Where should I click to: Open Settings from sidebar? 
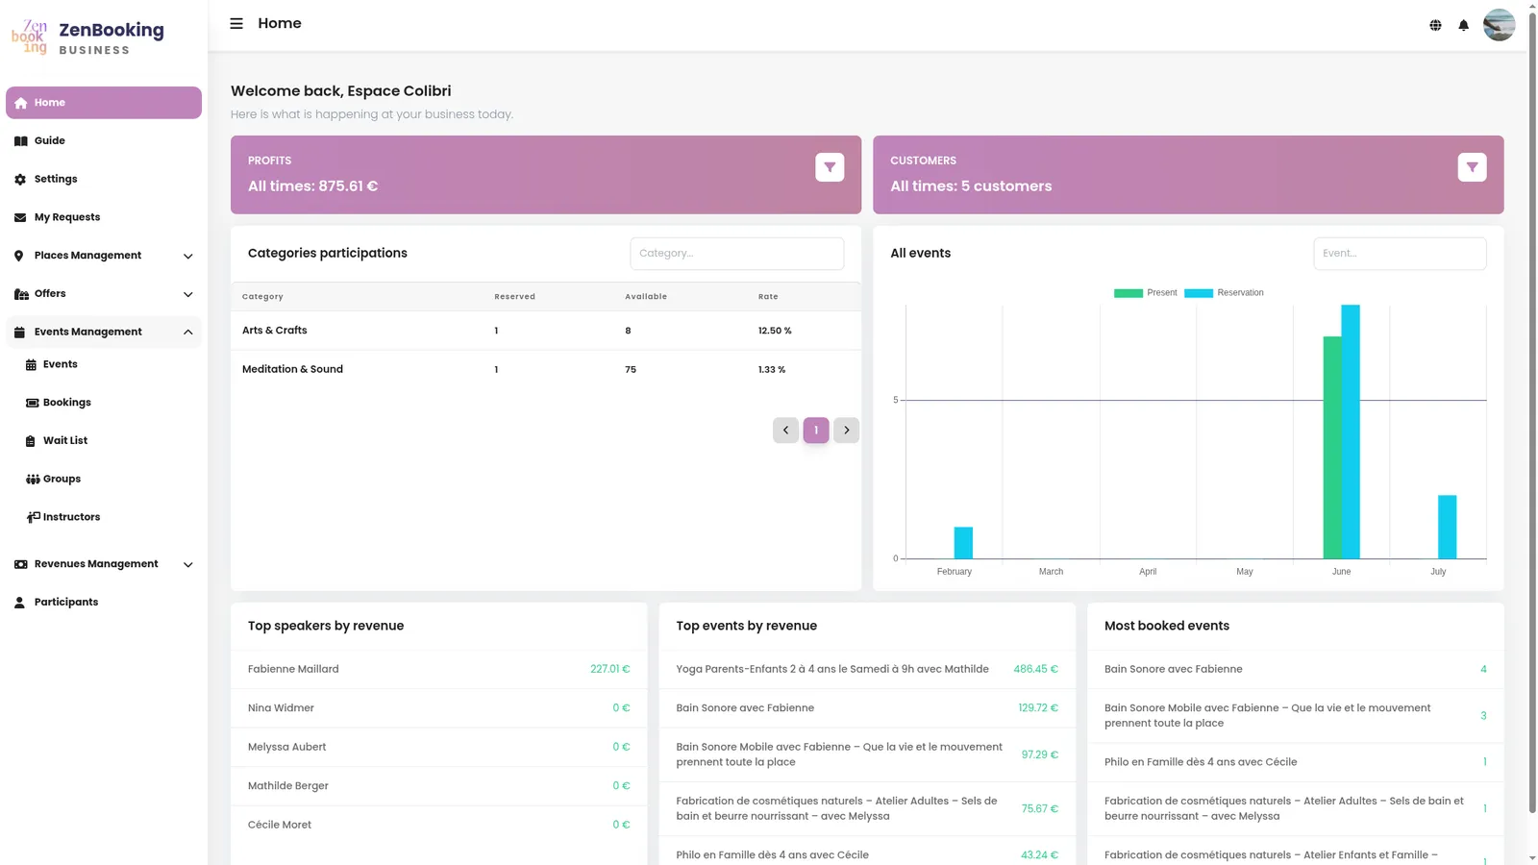pos(104,179)
